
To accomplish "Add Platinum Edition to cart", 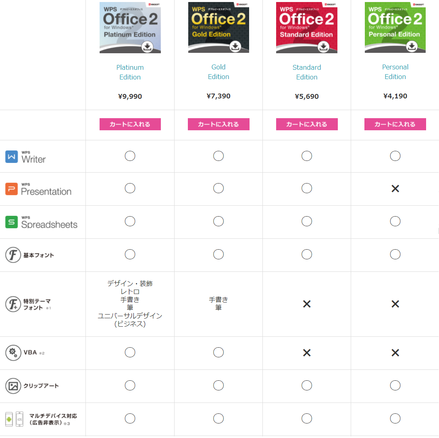I will (130, 124).
